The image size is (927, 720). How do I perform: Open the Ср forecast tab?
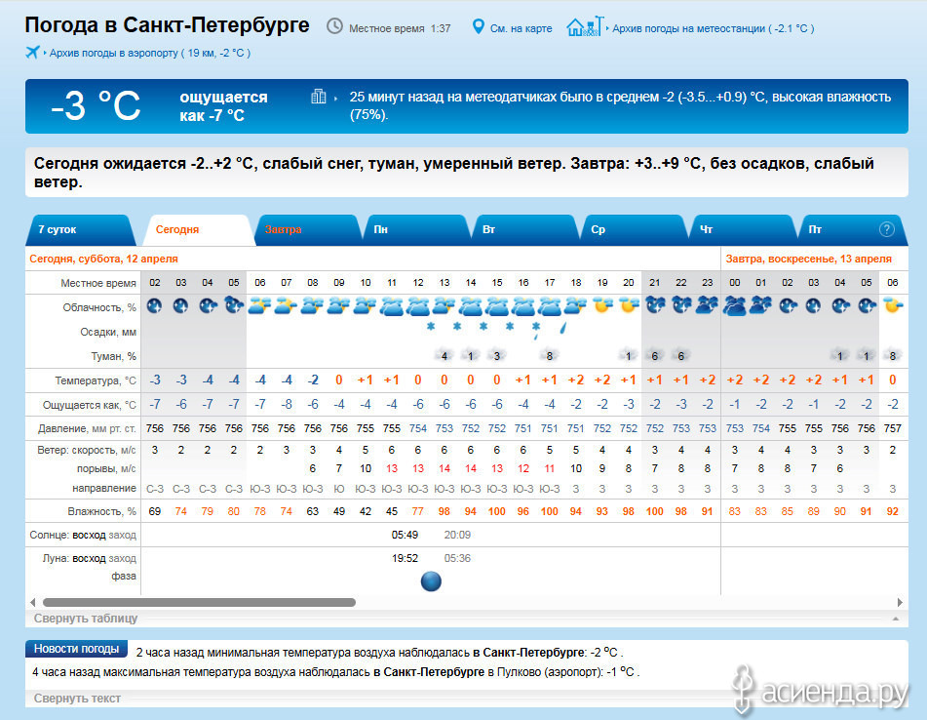pos(635,229)
